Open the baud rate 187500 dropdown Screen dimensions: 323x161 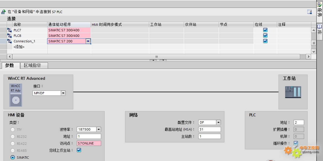[99, 129]
